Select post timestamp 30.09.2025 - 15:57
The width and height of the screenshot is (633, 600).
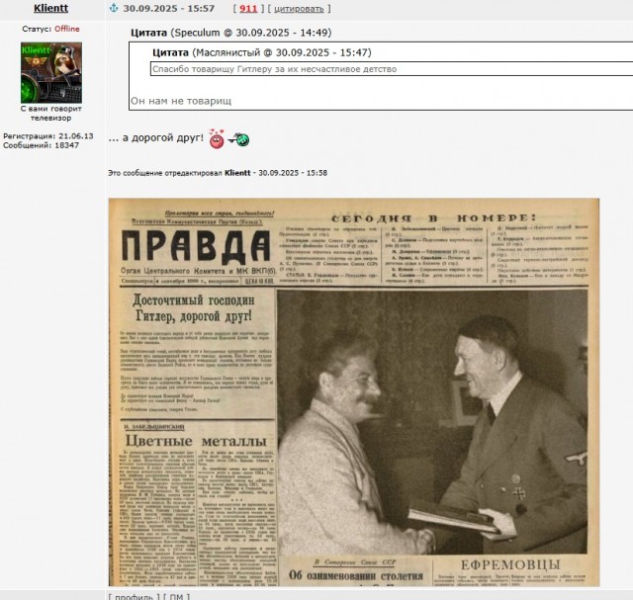click(169, 9)
